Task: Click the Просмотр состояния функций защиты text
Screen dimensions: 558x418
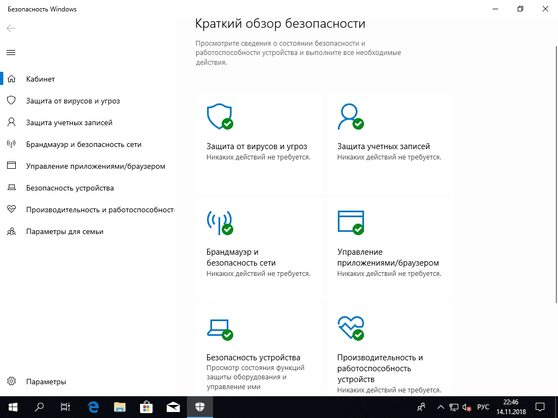Action: 255,377
